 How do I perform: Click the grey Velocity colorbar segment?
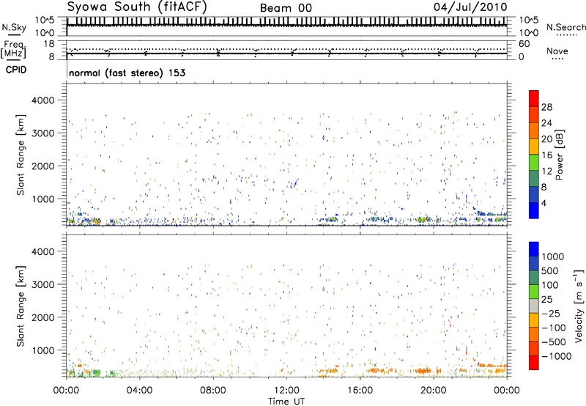click(534, 306)
